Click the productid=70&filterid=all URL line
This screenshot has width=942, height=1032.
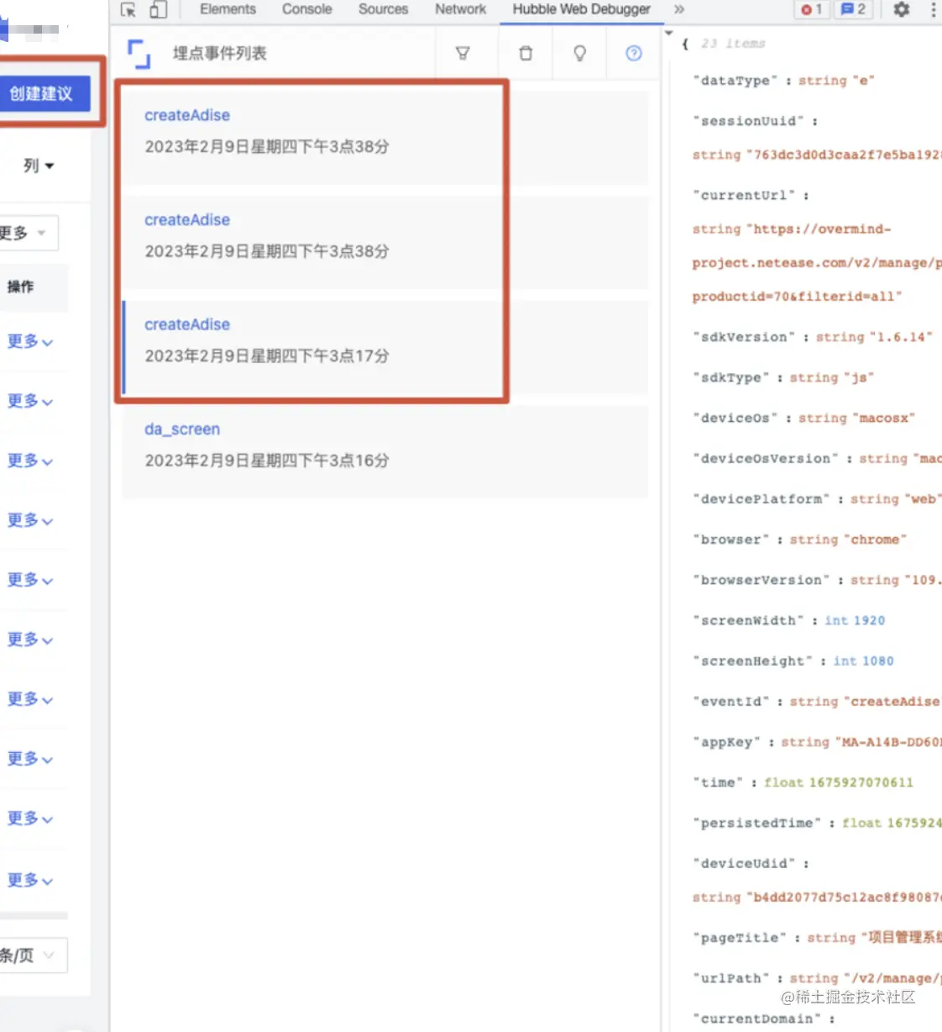pos(797,297)
